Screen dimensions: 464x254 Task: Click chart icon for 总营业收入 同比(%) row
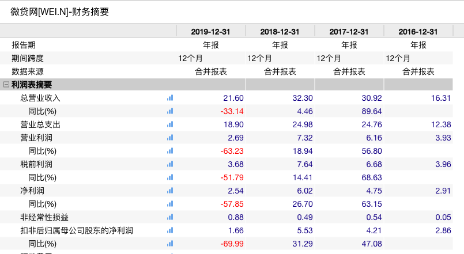[x=170, y=111]
